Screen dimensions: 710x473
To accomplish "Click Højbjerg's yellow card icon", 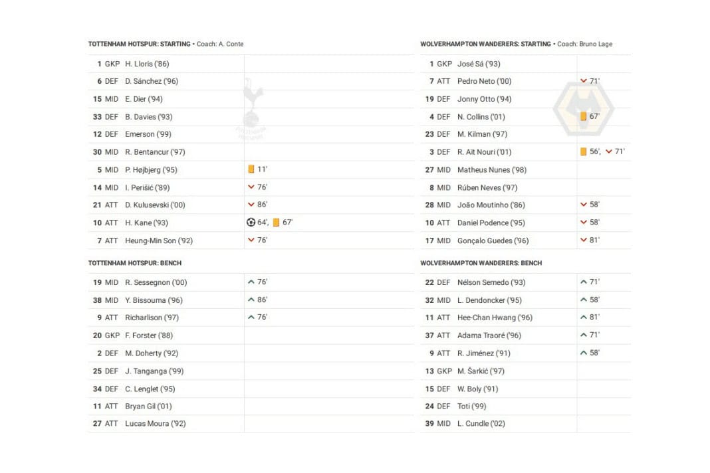I will click(251, 169).
